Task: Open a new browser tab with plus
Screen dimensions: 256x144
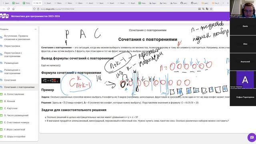Action: coord(228,3)
